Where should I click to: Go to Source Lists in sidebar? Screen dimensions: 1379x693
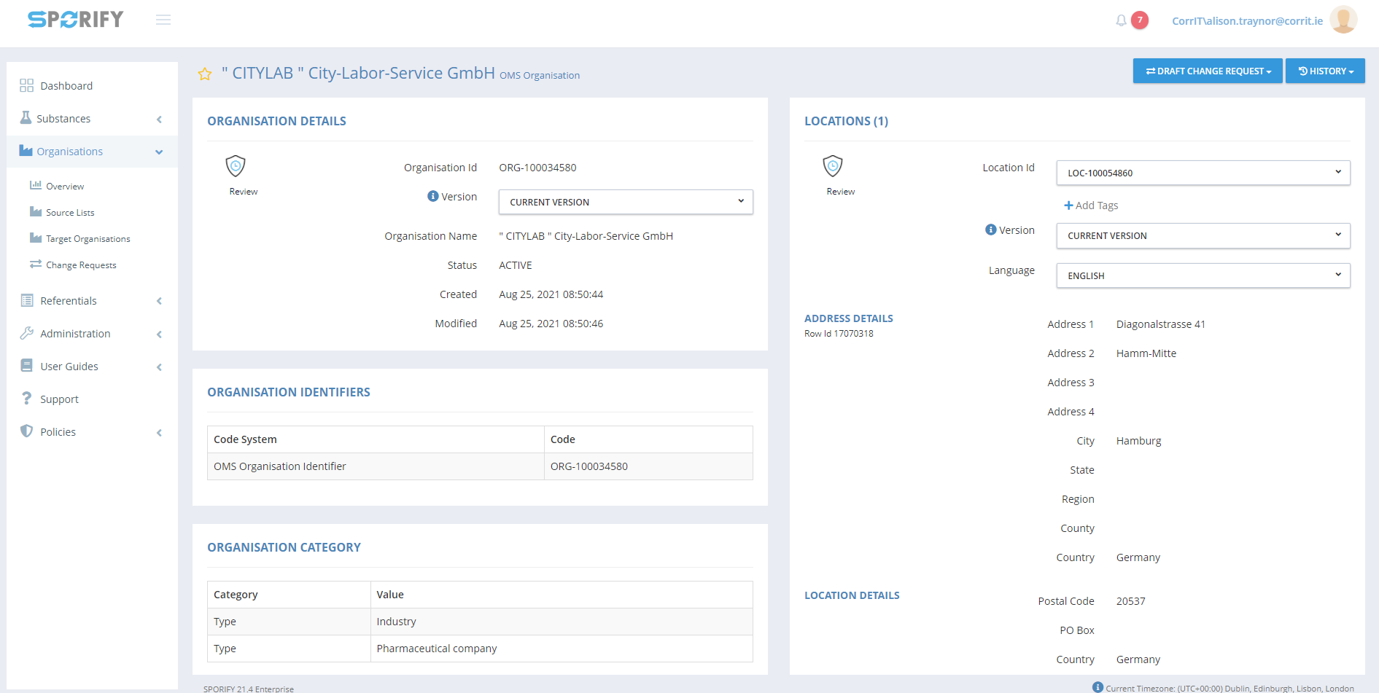click(x=70, y=213)
